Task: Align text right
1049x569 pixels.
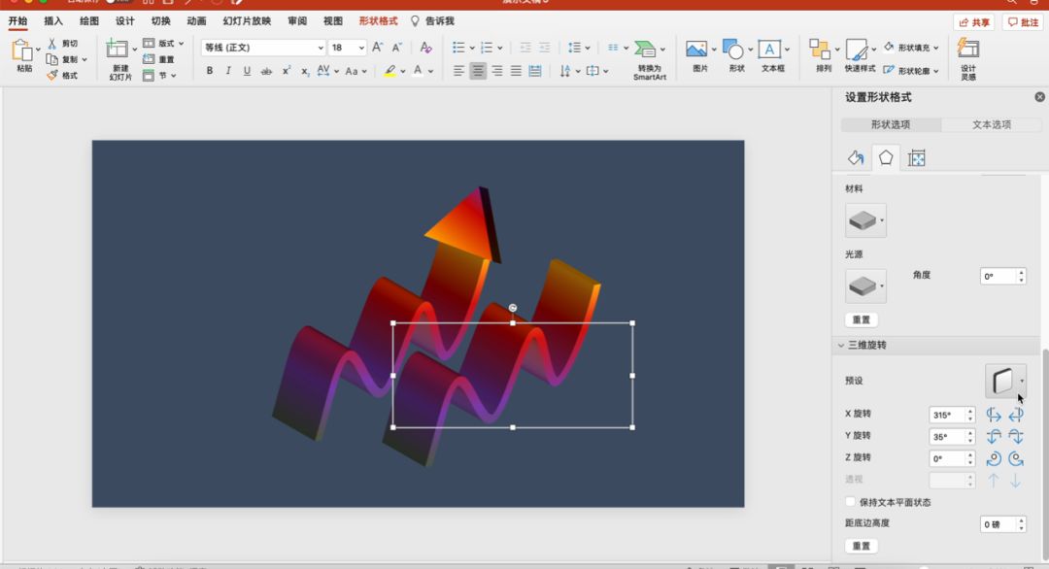Action: click(497, 71)
